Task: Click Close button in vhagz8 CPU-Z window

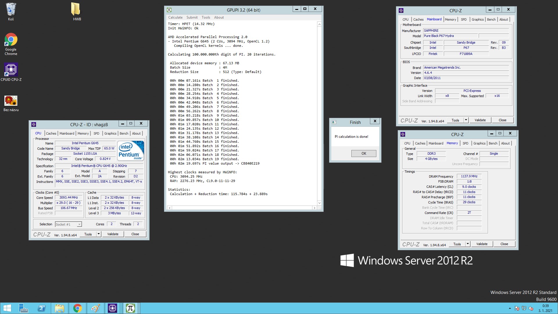Action: 135,234
